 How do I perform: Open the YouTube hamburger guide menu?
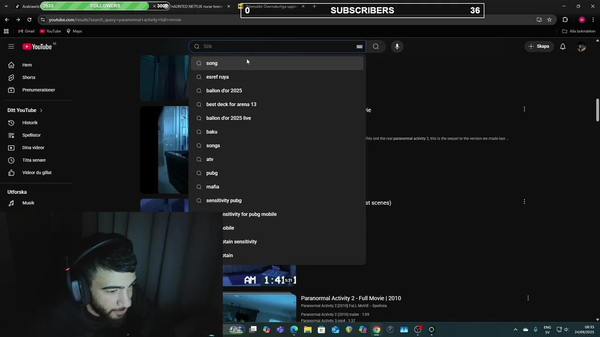tap(11, 46)
